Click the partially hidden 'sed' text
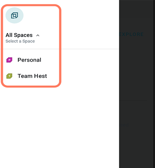Screen dimensions: 155x168 [124, 125]
